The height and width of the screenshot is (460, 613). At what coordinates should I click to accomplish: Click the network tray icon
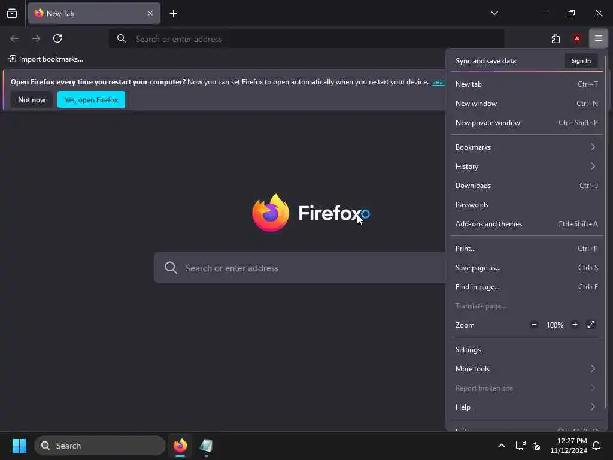click(x=520, y=446)
